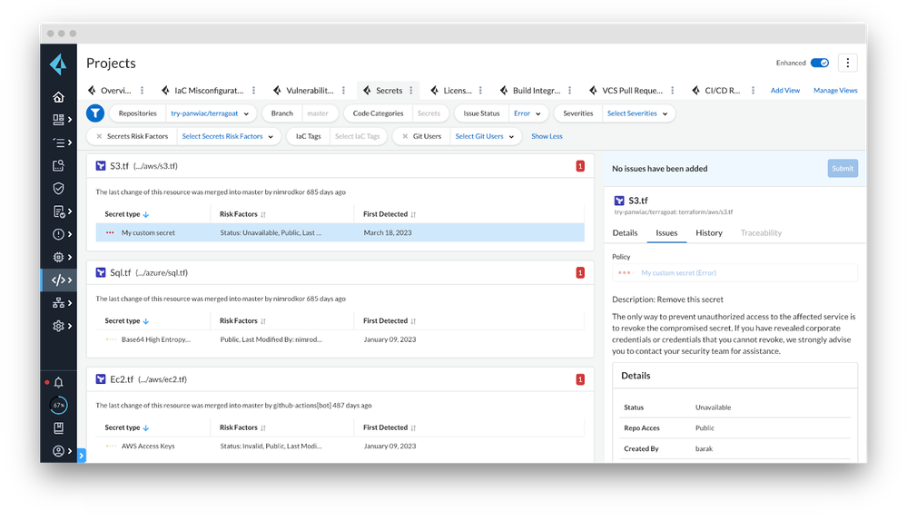Screen dimensions: 907x520
Task: Select the My custom secret row
Action: [340, 232]
